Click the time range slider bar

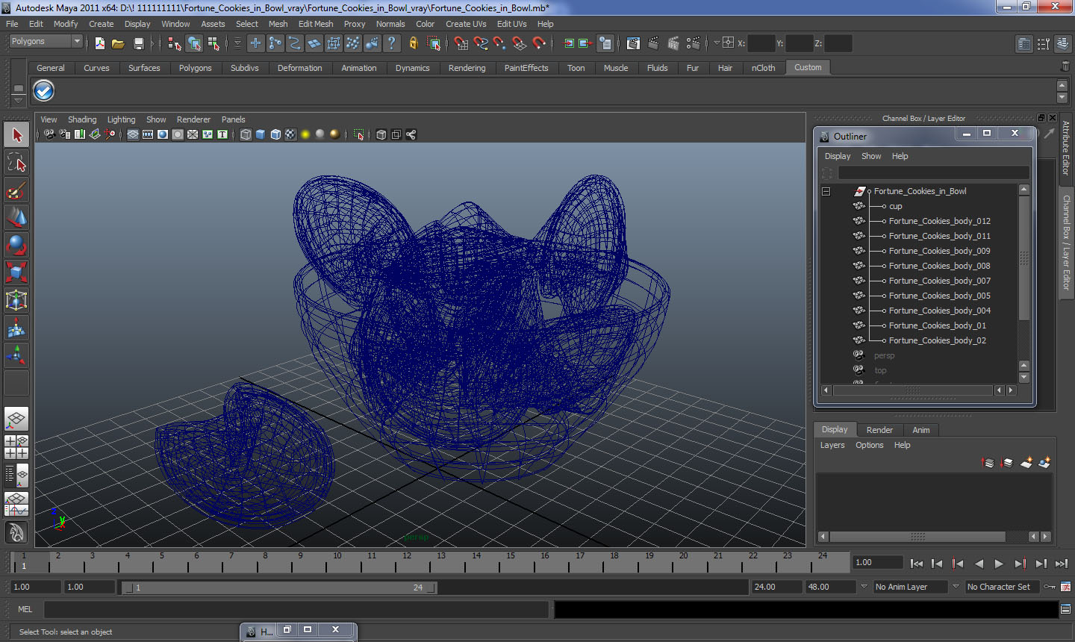(x=279, y=588)
